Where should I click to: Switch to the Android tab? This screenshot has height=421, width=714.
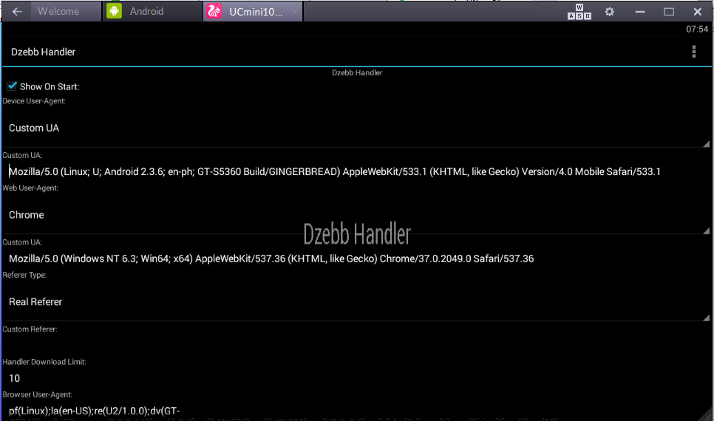click(152, 11)
